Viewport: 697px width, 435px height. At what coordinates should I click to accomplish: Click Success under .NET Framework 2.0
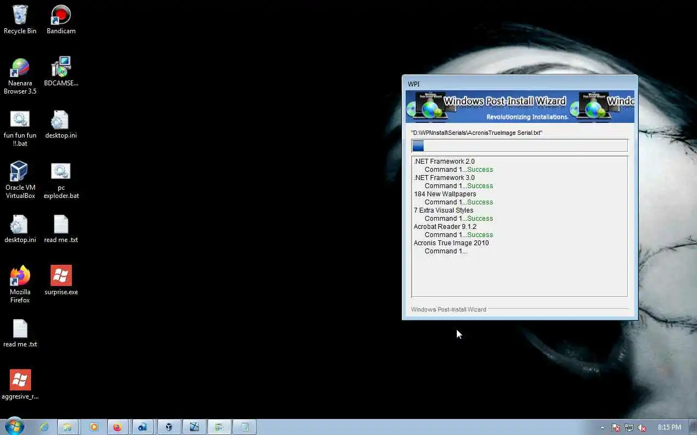tap(480, 170)
